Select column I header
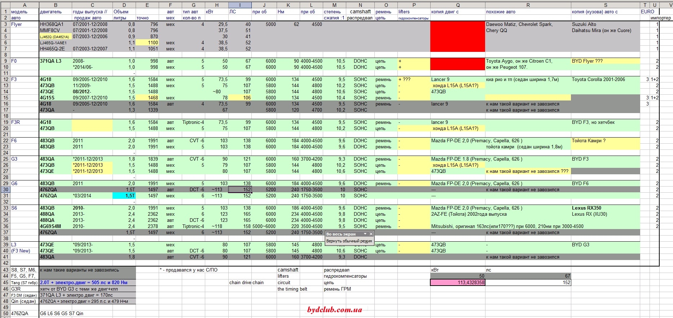This screenshot has width=673, height=318. pos(240,5)
